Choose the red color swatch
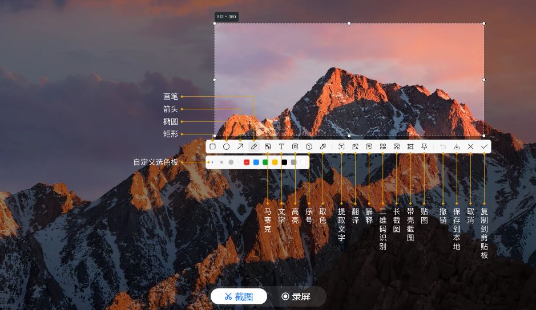The width and height of the screenshot is (536, 310). tap(247, 162)
